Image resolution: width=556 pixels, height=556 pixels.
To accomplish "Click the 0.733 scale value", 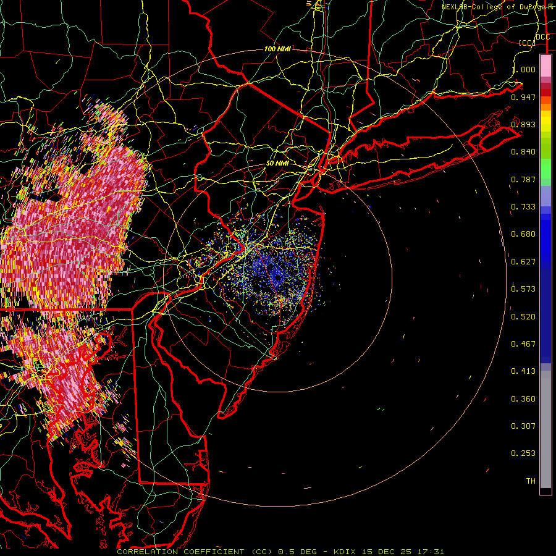I will (523, 207).
